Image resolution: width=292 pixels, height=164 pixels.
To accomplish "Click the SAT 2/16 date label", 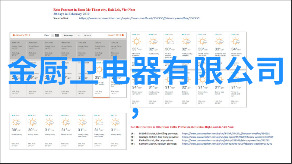I will [235, 35].
